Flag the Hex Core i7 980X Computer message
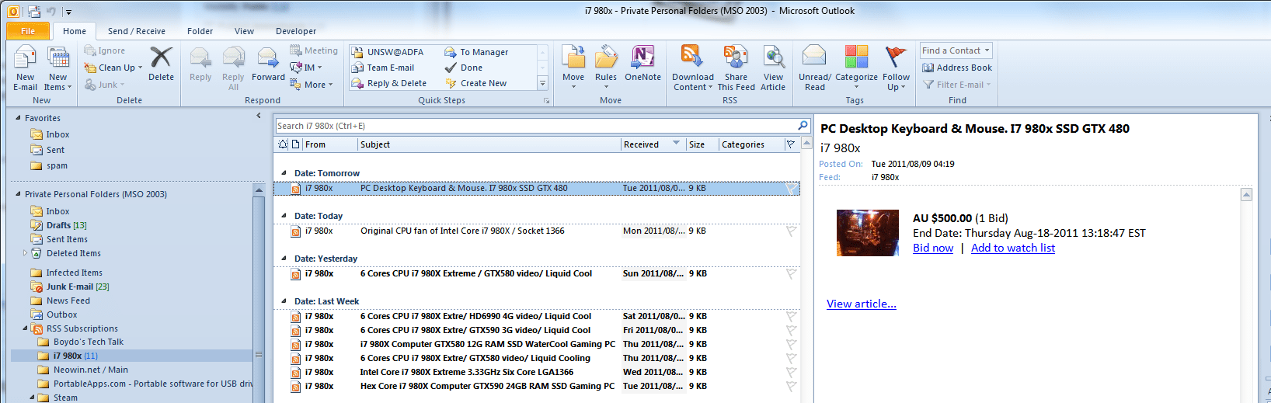 pos(791,386)
